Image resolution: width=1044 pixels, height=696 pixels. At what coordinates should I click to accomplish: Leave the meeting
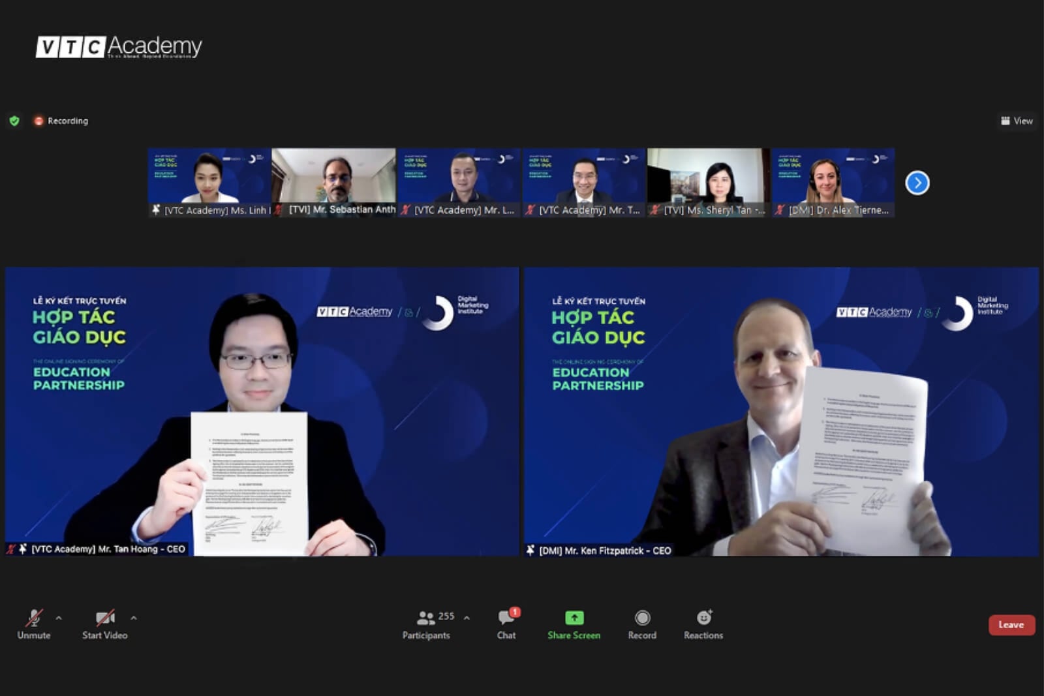click(x=1011, y=625)
